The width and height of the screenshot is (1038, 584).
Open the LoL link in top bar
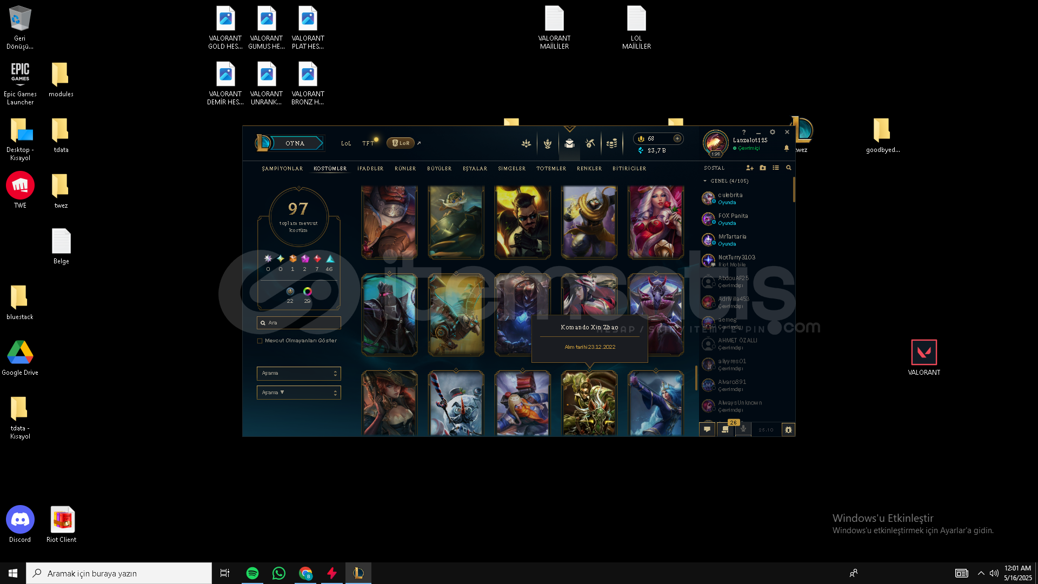(346, 143)
